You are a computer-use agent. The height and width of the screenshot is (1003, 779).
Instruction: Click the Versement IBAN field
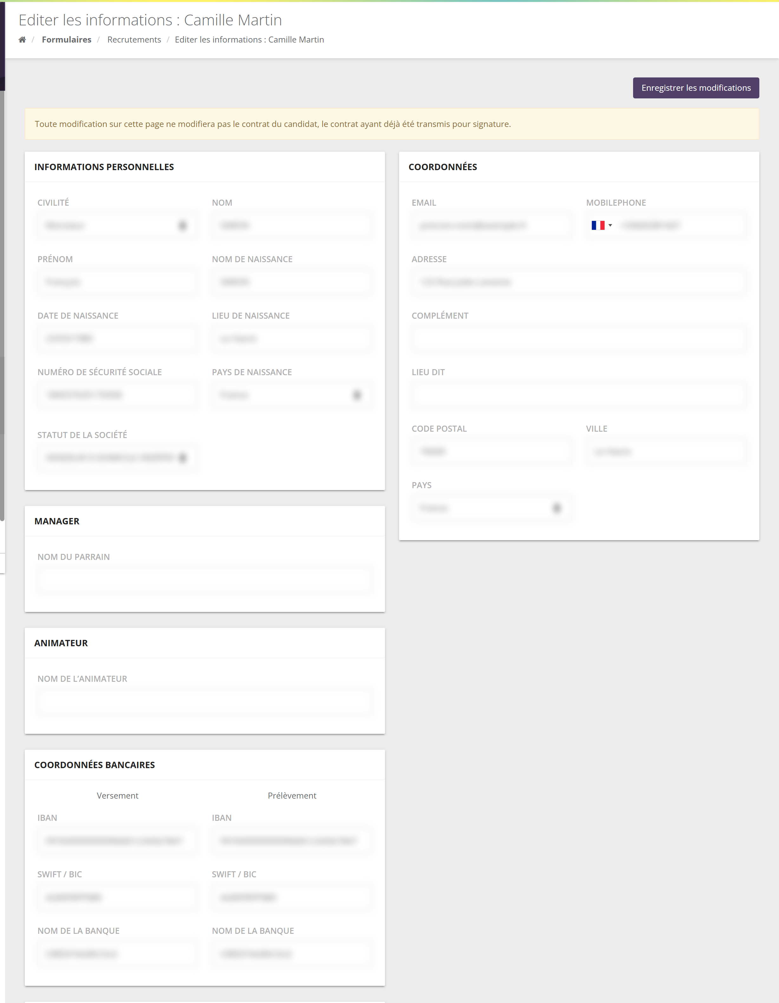coord(117,840)
